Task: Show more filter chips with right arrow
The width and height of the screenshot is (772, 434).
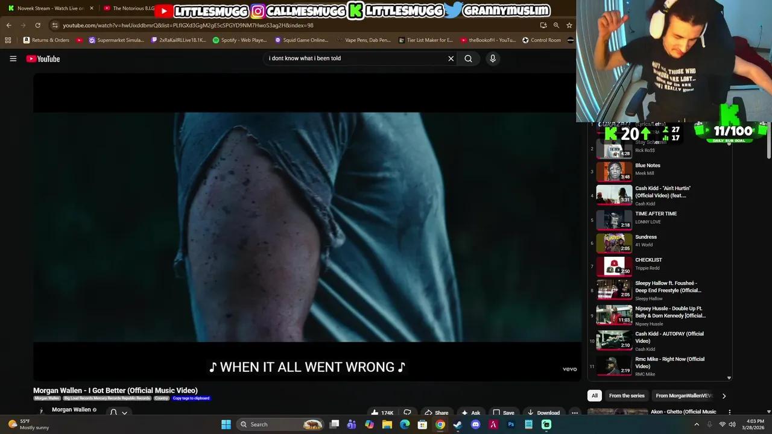Action: [724, 396]
